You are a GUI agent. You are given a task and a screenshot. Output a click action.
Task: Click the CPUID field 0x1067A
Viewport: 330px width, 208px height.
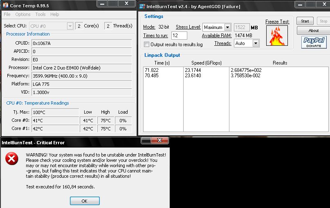(x=82, y=43)
